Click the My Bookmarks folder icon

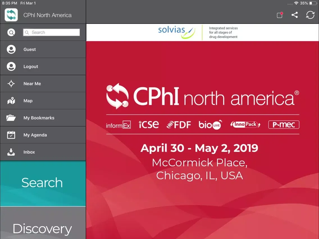point(11,118)
